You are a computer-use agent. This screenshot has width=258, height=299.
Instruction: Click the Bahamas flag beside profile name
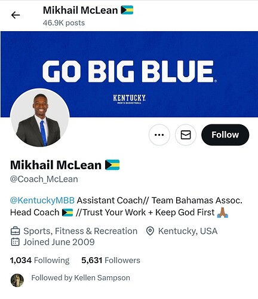(112, 165)
